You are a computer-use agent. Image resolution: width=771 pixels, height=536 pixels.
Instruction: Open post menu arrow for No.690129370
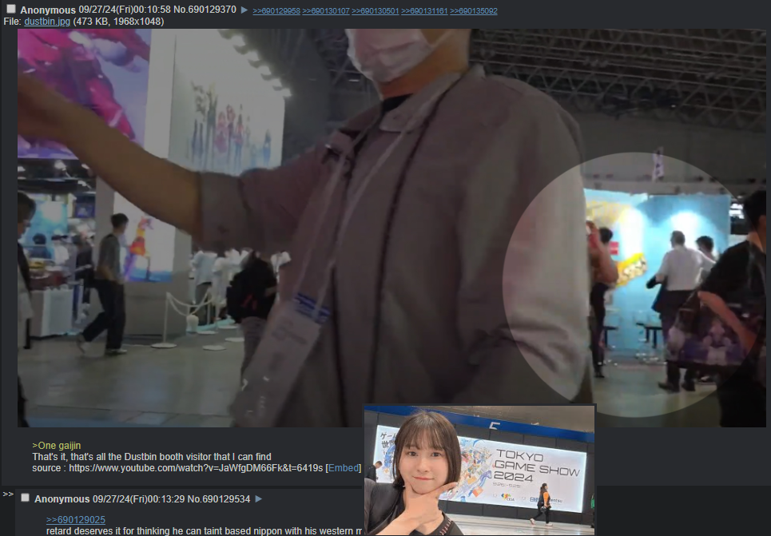[244, 10]
